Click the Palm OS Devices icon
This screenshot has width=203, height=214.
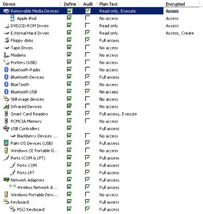point(6,143)
